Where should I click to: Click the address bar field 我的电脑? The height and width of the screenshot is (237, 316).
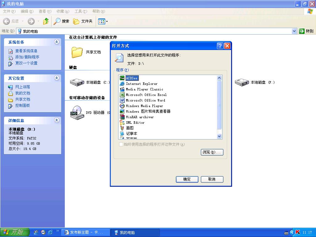click(x=154, y=31)
